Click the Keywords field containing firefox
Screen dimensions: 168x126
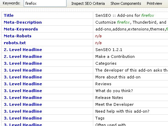(45, 3)
